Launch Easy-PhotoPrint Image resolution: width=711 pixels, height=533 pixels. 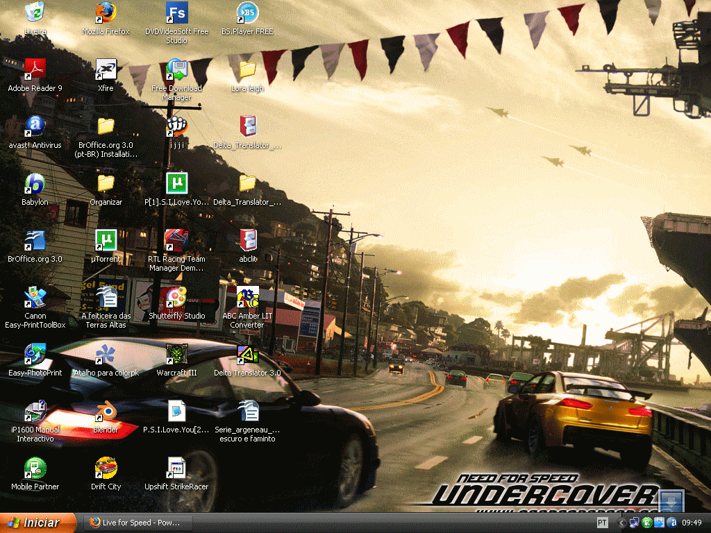pos(35,353)
